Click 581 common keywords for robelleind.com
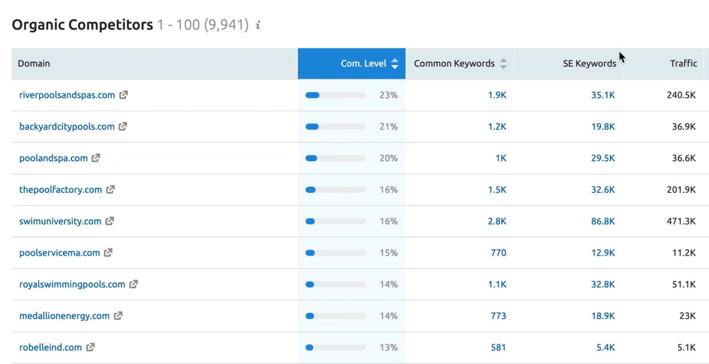This screenshot has height=364, width=709. pos(499,347)
